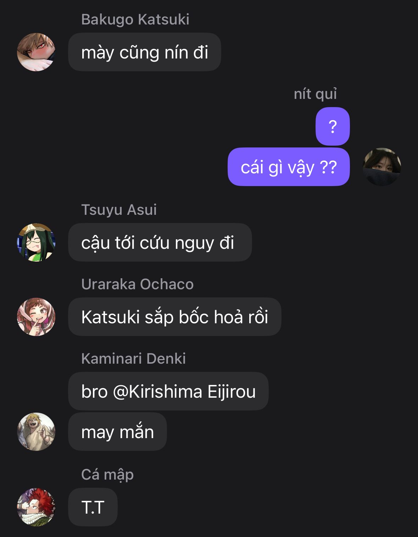Open the @Kirishima Eijirou mention

pos(184,391)
